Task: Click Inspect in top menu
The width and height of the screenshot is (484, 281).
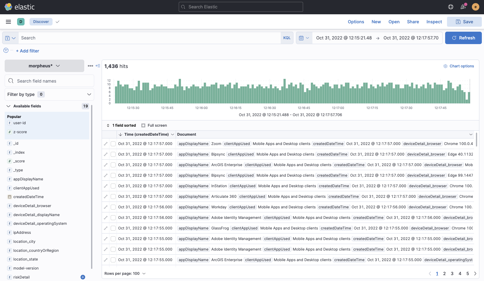Action: point(434,22)
